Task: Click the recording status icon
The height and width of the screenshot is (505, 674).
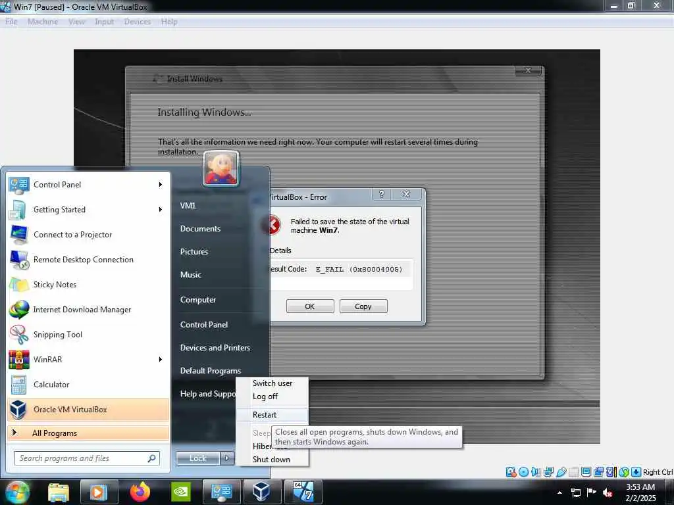Action: (x=598, y=472)
